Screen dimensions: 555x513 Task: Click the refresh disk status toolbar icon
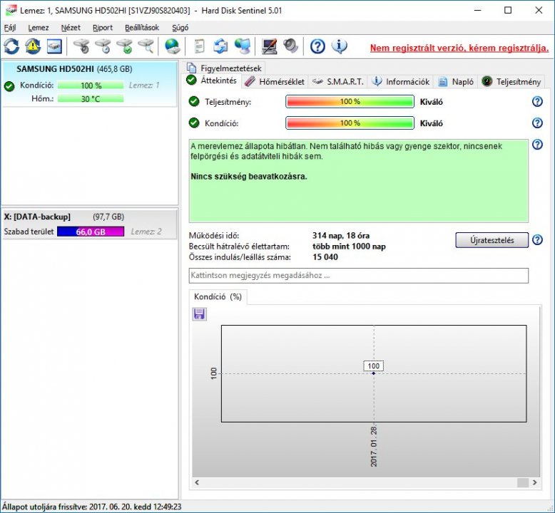point(11,46)
